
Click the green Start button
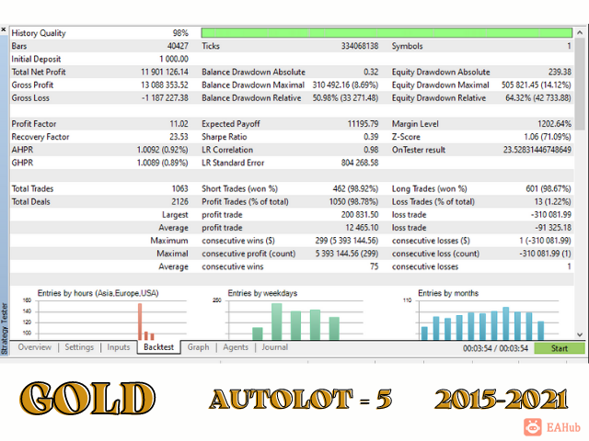560,348
